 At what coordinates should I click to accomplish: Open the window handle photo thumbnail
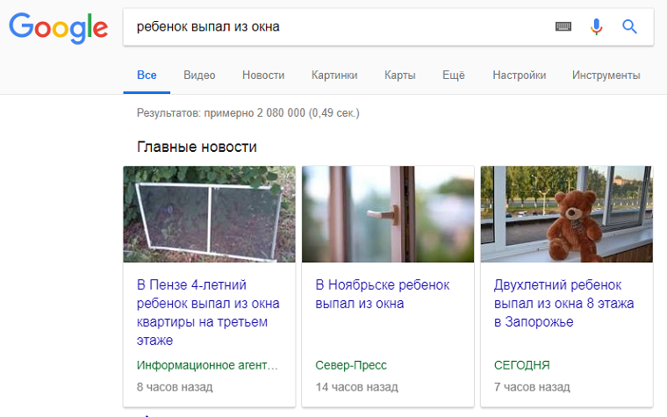point(388,214)
